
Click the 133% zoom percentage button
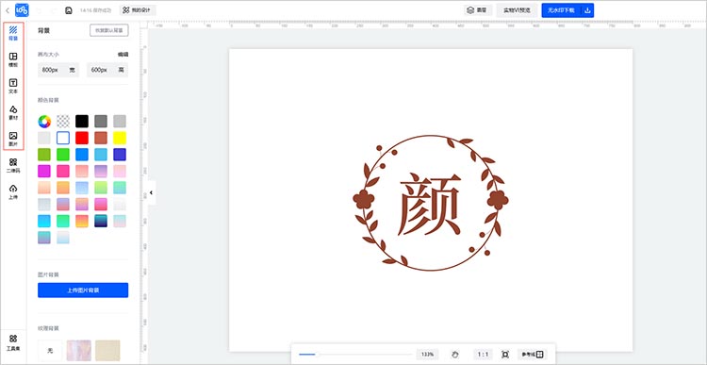[x=427, y=355]
